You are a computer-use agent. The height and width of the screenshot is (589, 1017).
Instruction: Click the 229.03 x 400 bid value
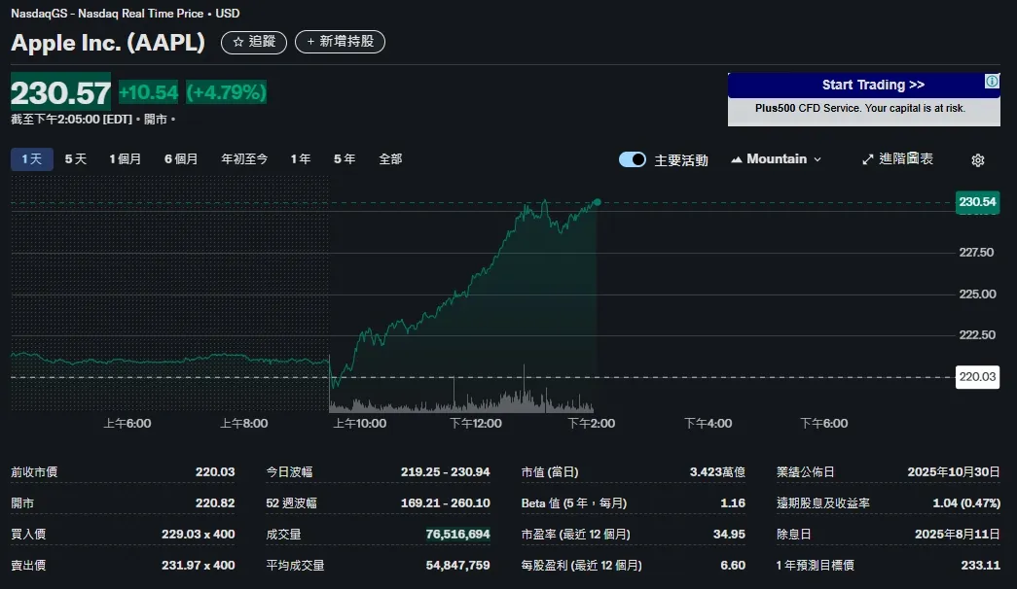coord(199,535)
